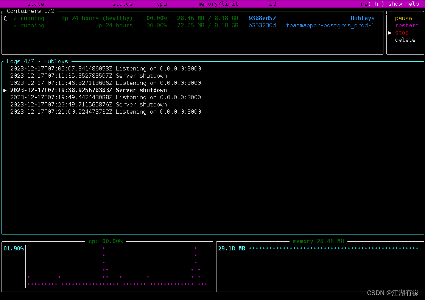
Task: Select log line 07:11:46 Listening
Action: (106, 83)
